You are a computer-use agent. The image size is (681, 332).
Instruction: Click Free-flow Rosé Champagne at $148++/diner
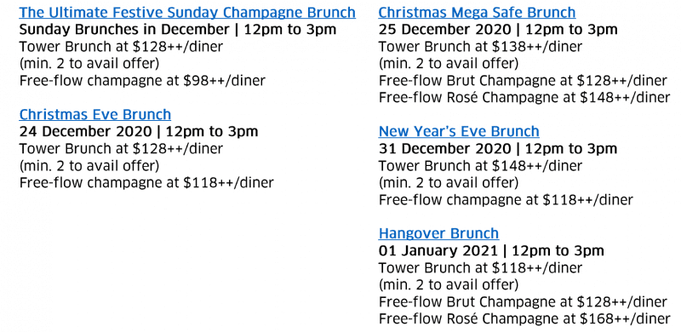(524, 98)
